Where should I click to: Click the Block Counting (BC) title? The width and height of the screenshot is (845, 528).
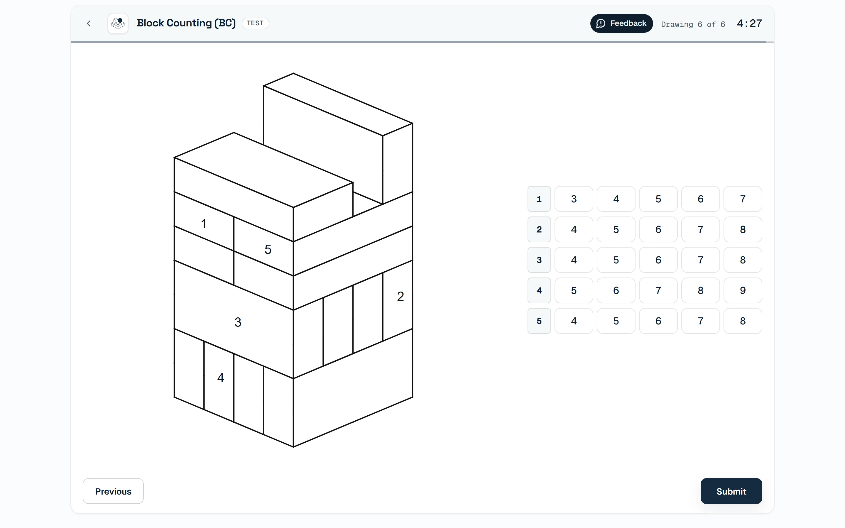coord(186,23)
